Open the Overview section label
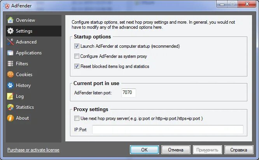259x160 pixels. pyautogui.click(x=25, y=20)
